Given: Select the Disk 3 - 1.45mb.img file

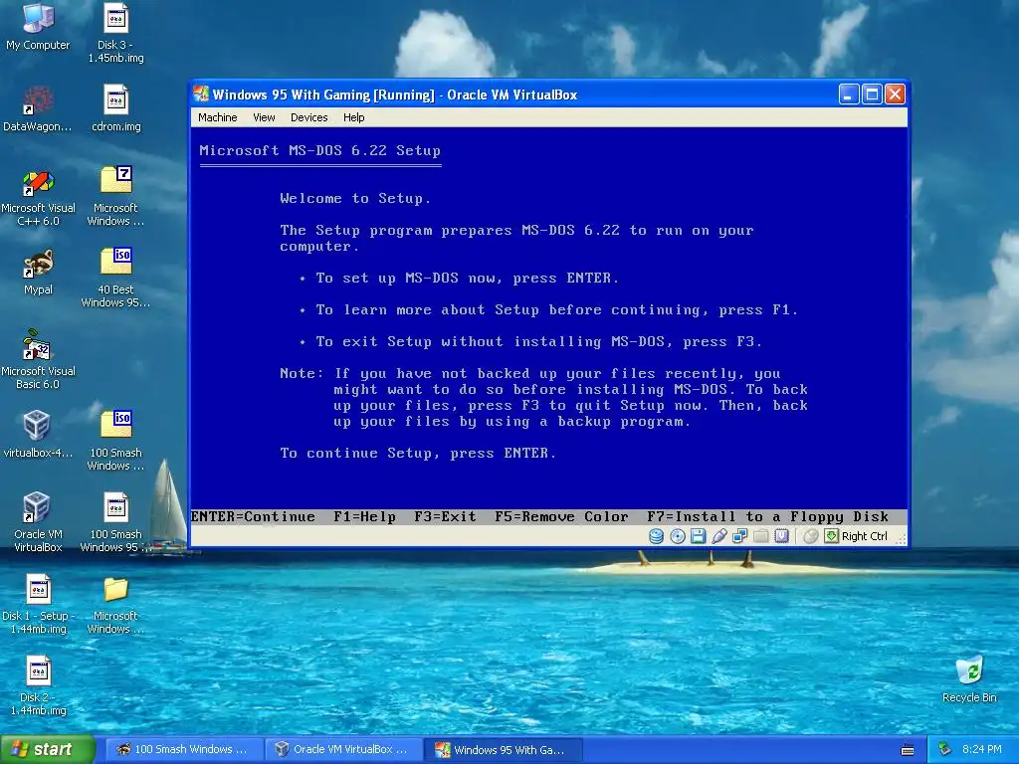Looking at the screenshot, I should pyautogui.click(x=115, y=33).
